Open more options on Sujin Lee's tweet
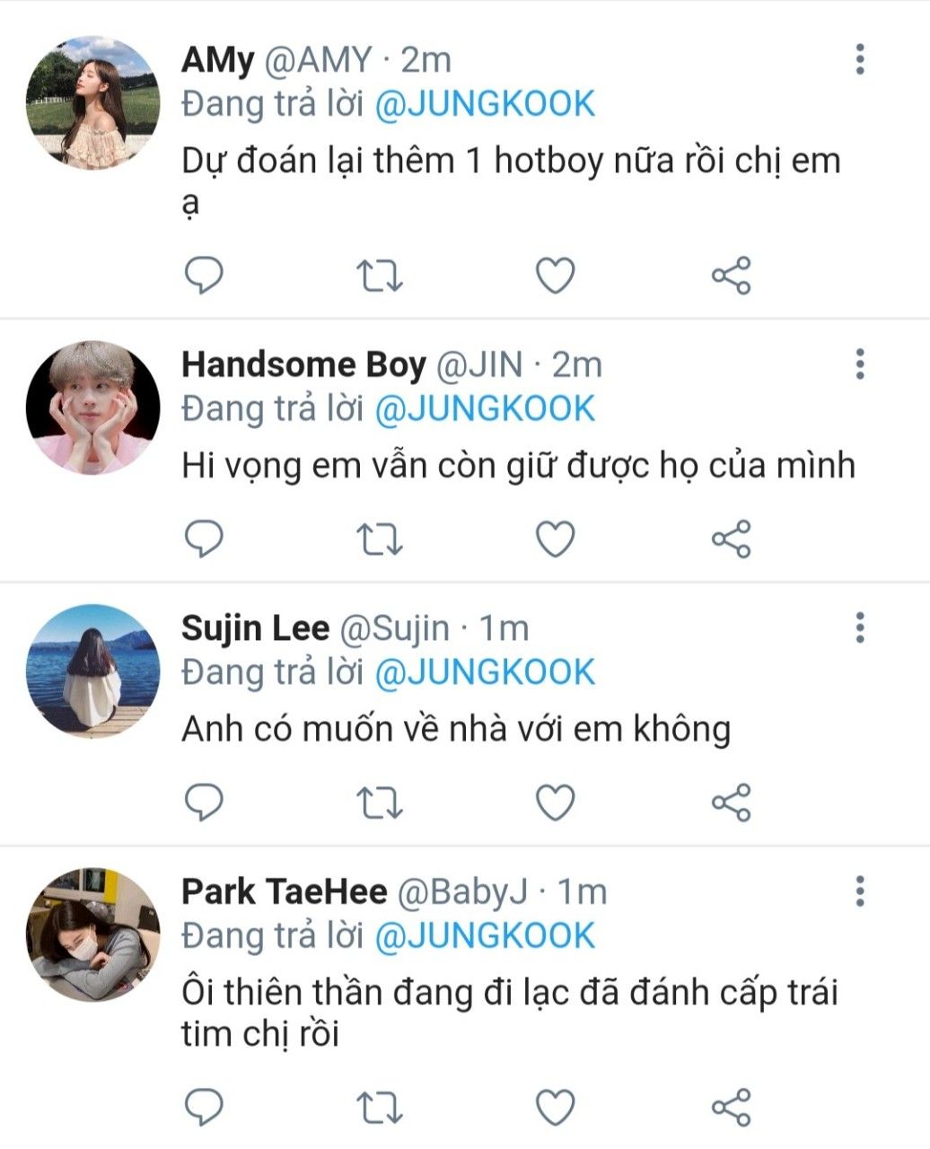The height and width of the screenshot is (1149, 930). click(x=860, y=627)
